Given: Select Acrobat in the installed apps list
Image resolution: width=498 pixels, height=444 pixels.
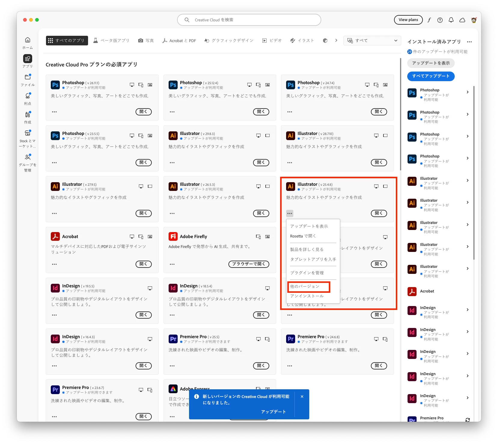Looking at the screenshot, I should click(427, 291).
